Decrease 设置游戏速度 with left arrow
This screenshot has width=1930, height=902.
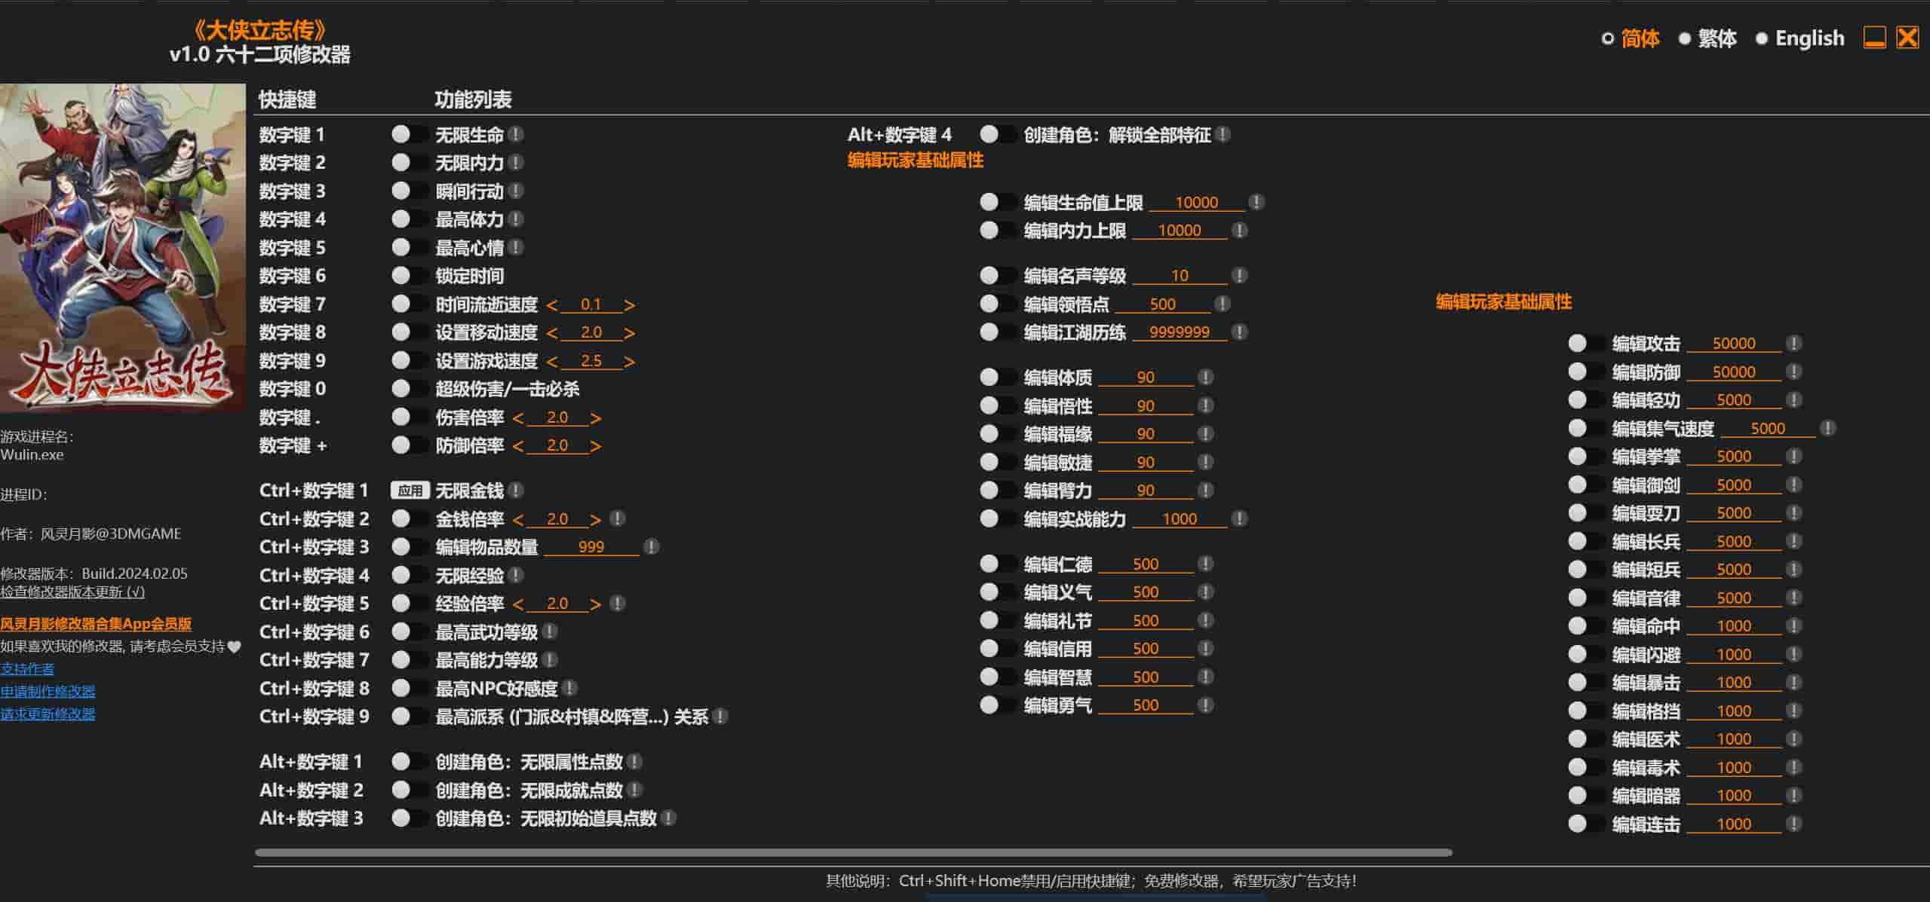pyautogui.click(x=551, y=362)
